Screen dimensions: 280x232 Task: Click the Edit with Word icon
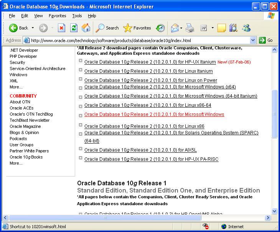[x=204, y=28]
